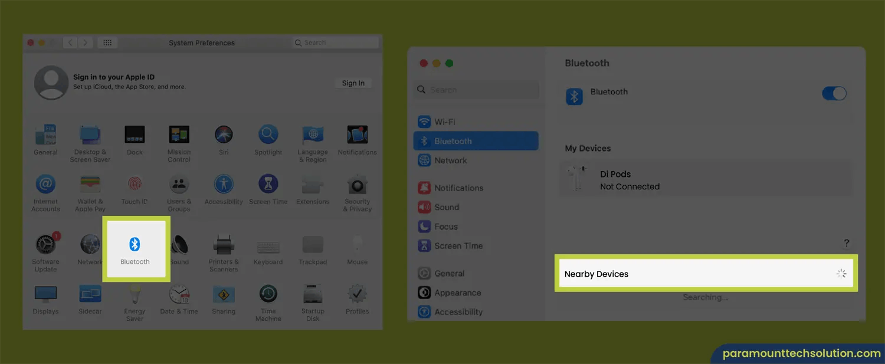This screenshot has height=364, width=885.
Task: Open Energy Saver preferences
Action: pos(135,302)
